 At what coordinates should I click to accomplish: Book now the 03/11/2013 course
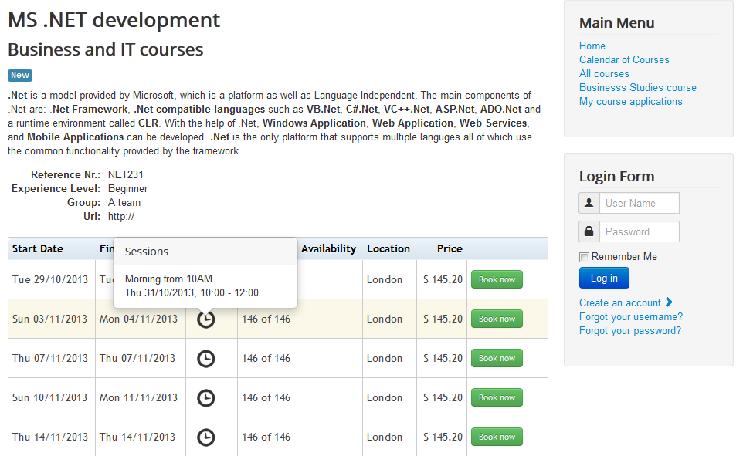pos(497,319)
